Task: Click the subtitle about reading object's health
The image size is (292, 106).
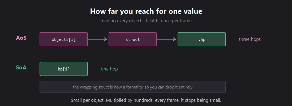Action: [146, 21]
